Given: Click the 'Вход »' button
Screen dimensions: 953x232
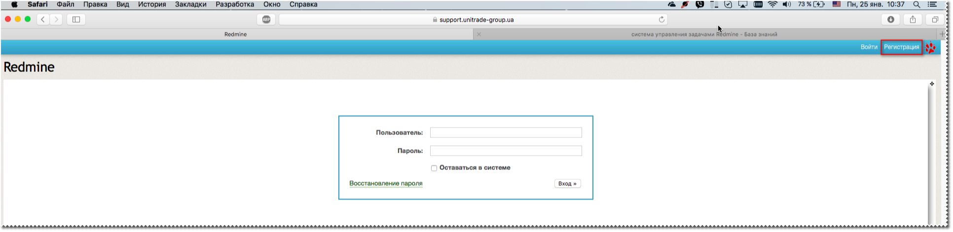Looking at the screenshot, I should [567, 184].
